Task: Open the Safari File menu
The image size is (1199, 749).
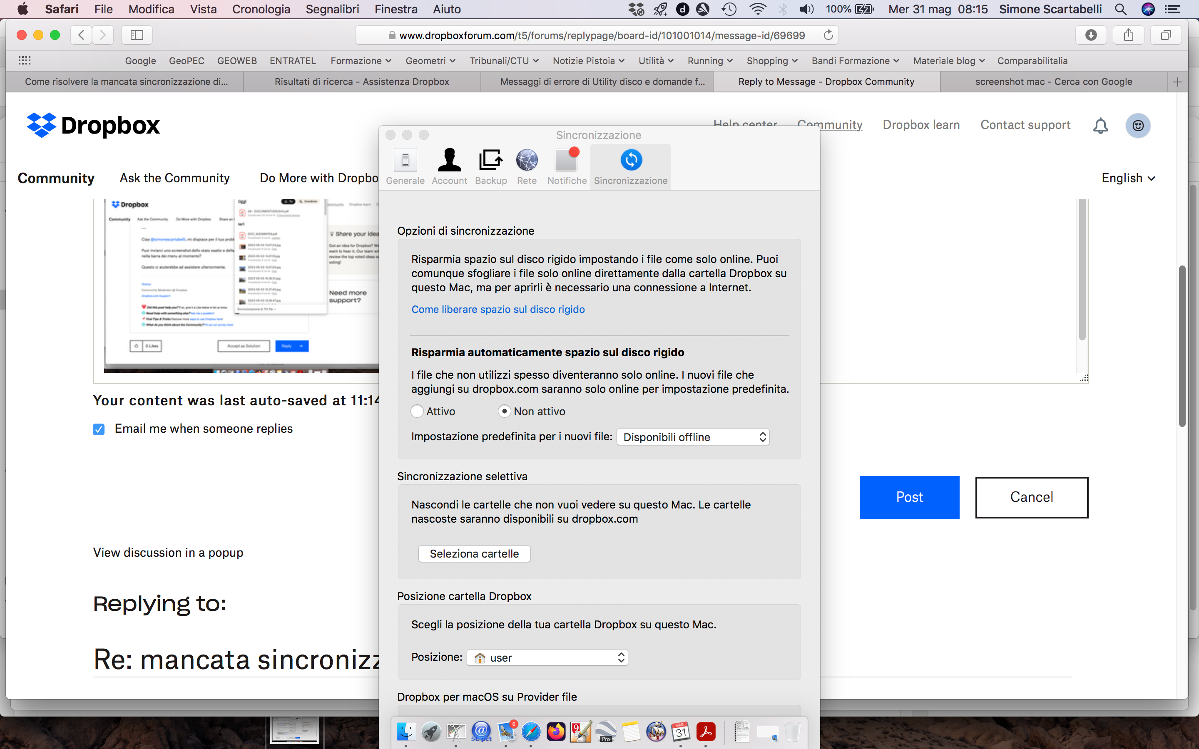Action: click(x=104, y=9)
